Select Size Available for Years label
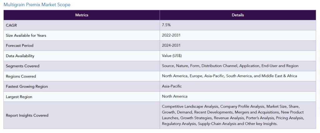Screen dimensions: 320x133 (x=26, y=35)
